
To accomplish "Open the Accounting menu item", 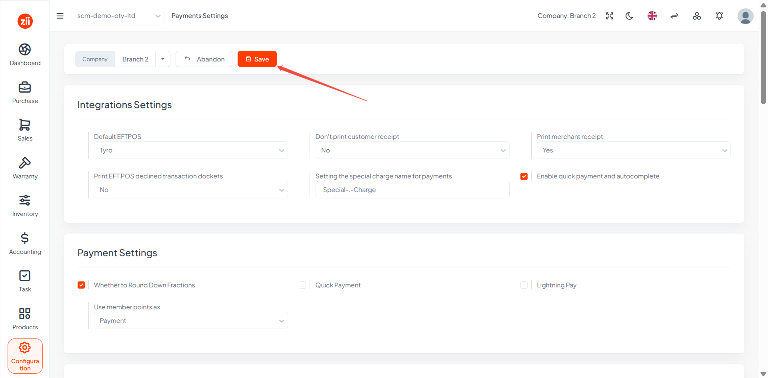I will [x=25, y=243].
